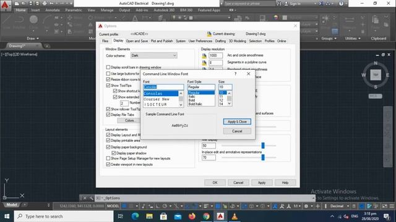Open the Color scheme dropdown
396x222 pixels.
(x=154, y=55)
